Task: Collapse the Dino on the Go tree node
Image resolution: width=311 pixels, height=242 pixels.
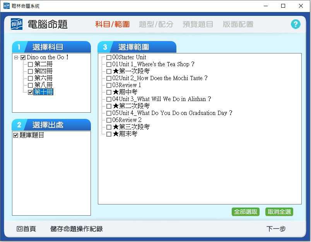Action: 16,58
